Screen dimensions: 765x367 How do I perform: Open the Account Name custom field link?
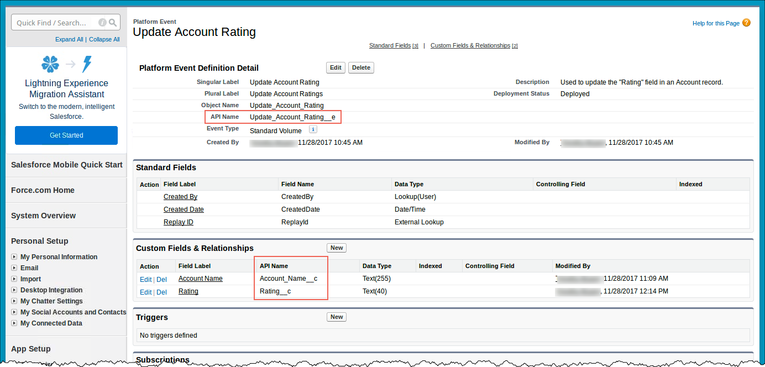[201, 279]
